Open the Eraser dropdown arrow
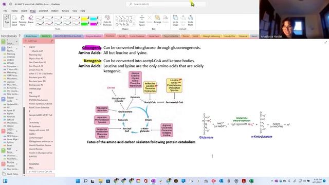This screenshot has height=185, width=329. point(31,25)
